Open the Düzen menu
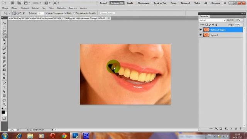 point(14,8)
